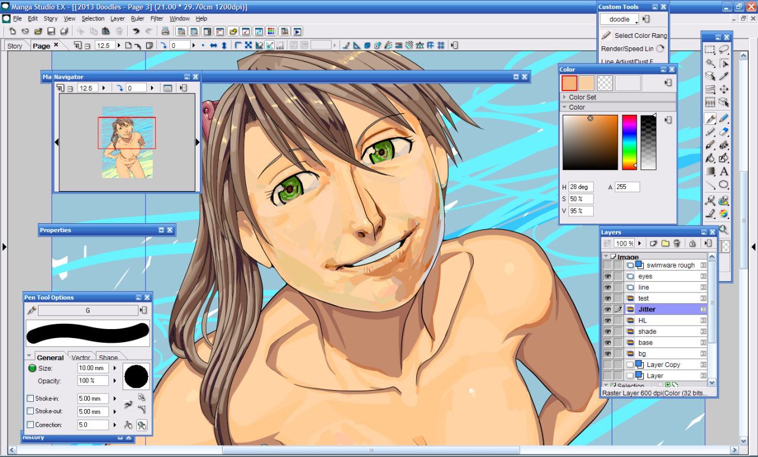This screenshot has height=457, width=758.
Task: Toggle visibility of the test layer
Action: (607, 298)
